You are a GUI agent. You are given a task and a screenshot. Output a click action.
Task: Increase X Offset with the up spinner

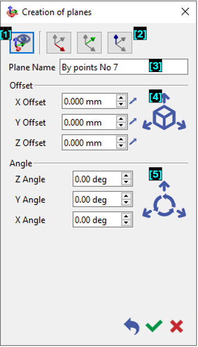tap(121, 98)
